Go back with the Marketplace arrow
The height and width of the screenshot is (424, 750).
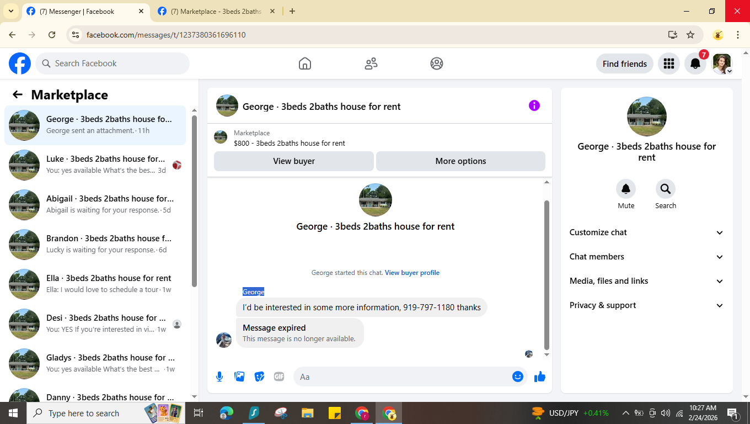(x=18, y=94)
